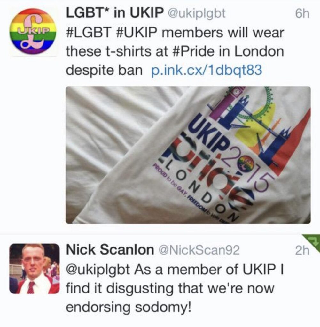This screenshot has width=320, height=327.
Task: Click the 2h timestamp on the reply
Action: pyautogui.click(x=302, y=251)
